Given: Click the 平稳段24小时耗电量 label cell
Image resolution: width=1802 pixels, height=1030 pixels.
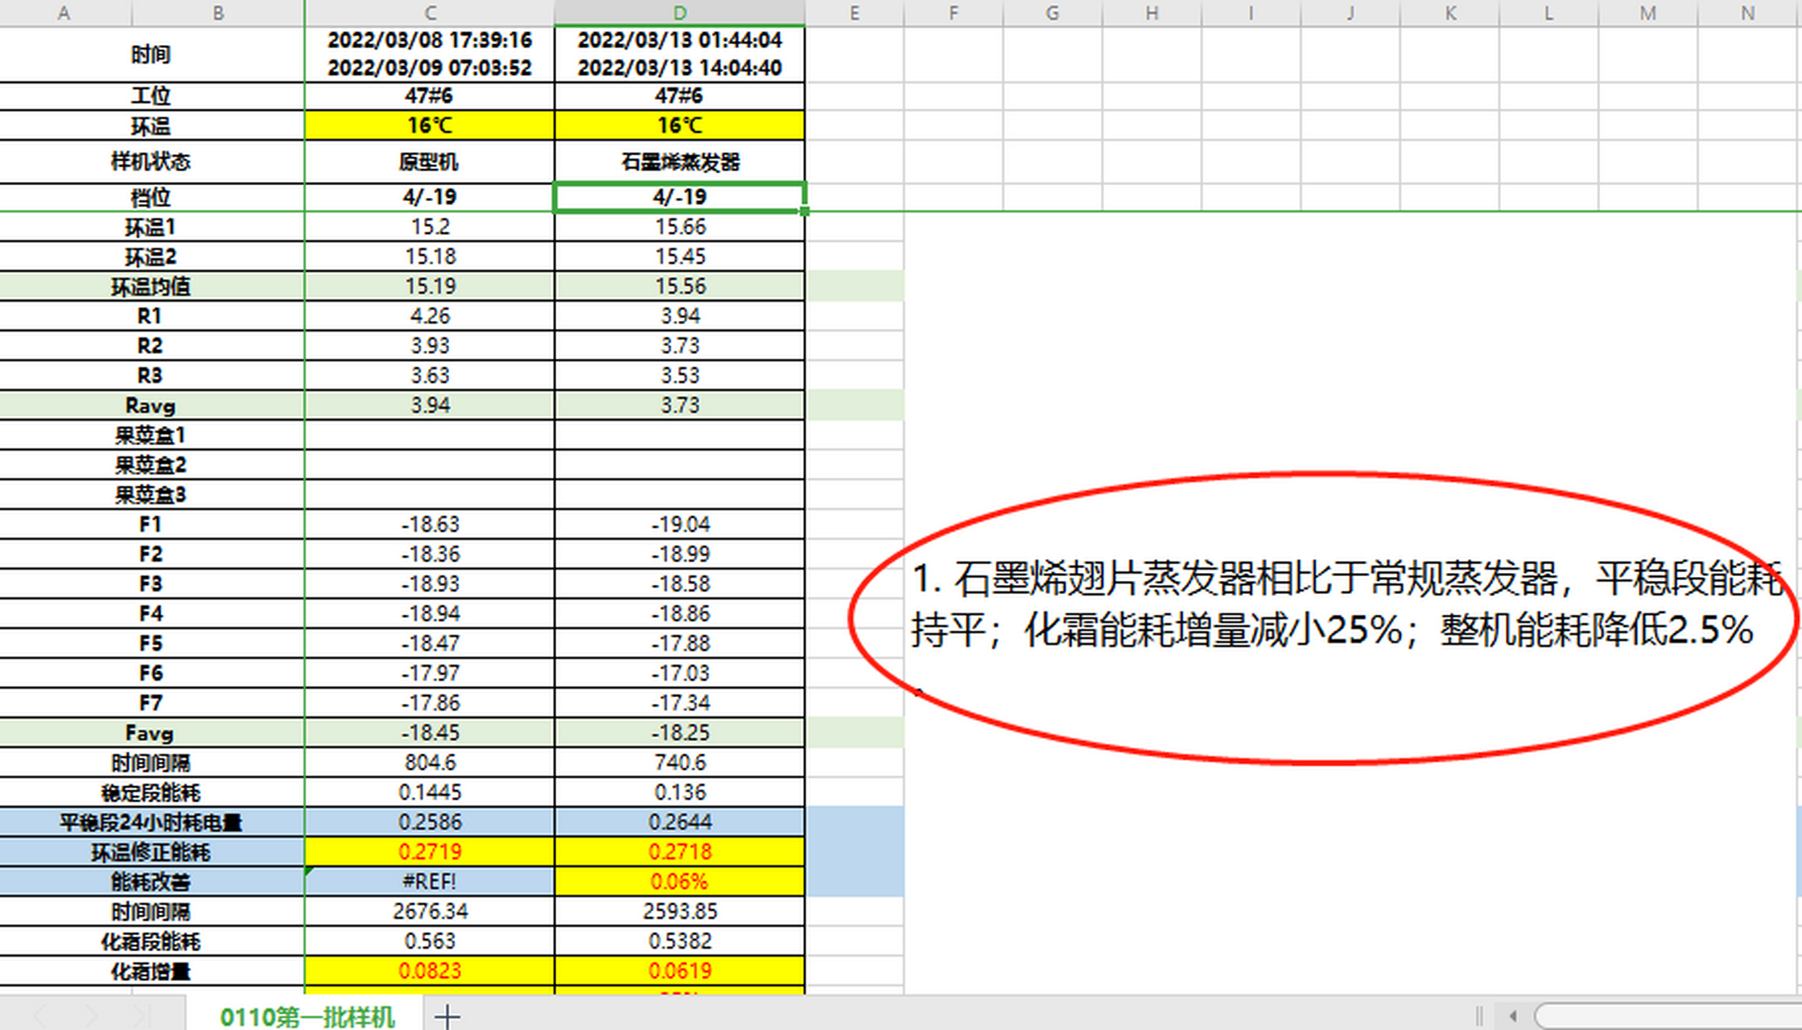Looking at the screenshot, I should 151,822.
